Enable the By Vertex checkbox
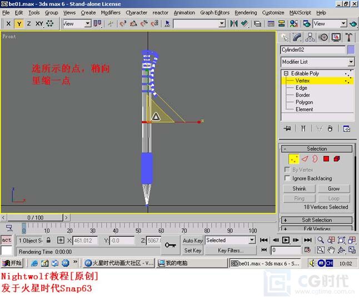Screen dimensions: 359x299 click(287, 170)
